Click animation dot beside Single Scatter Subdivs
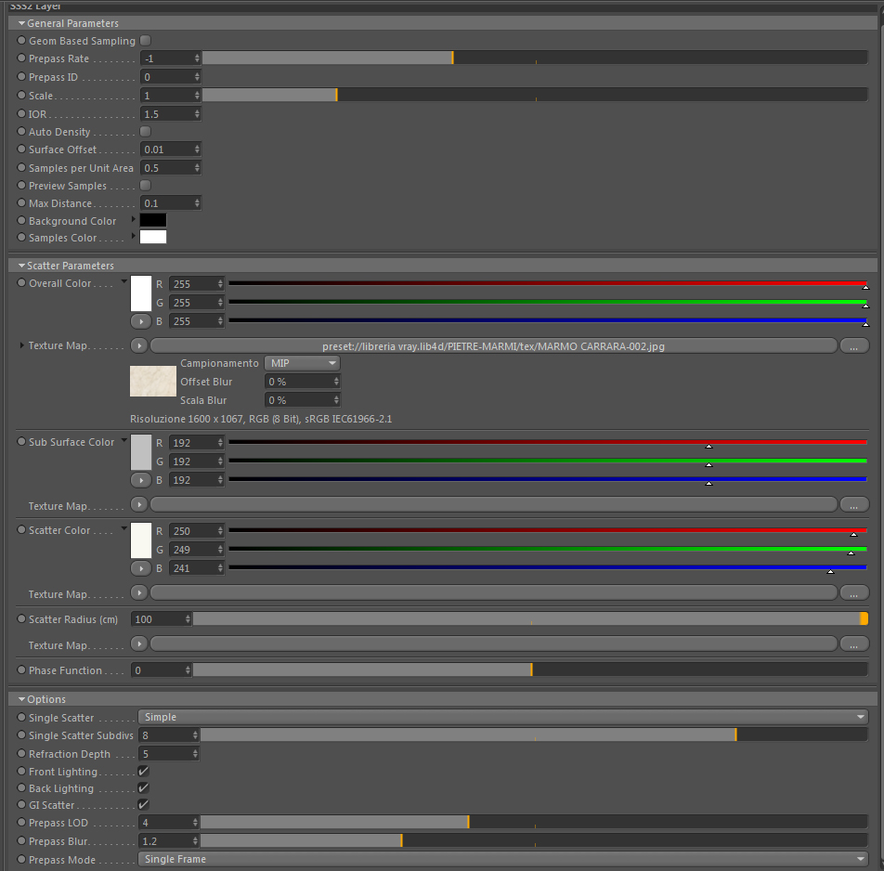884x871 pixels. point(21,735)
